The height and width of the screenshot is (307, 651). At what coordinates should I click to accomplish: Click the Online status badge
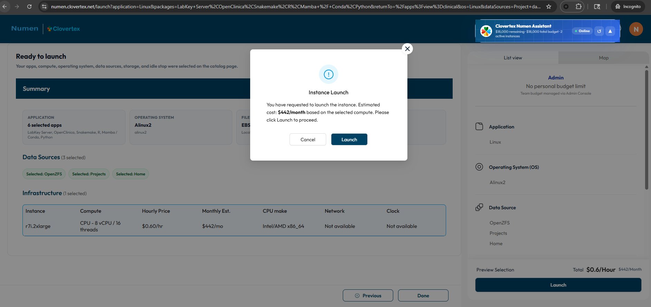pos(582,31)
